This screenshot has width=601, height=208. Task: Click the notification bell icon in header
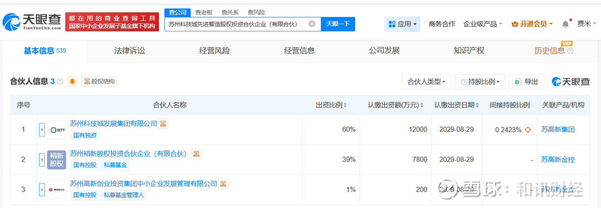tap(565, 24)
